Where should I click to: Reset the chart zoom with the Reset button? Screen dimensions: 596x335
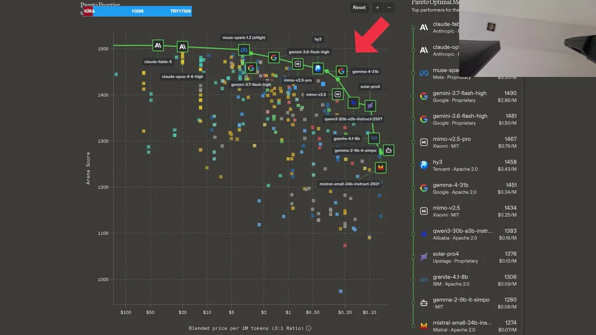pos(359,7)
